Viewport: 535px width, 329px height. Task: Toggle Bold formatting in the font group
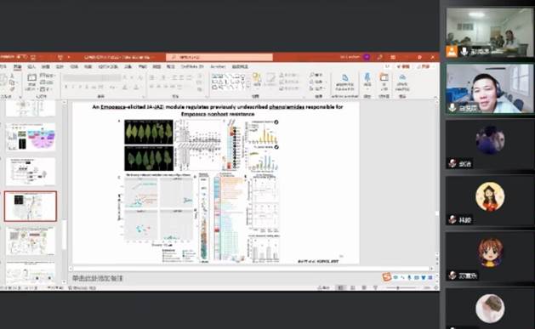pos(66,88)
